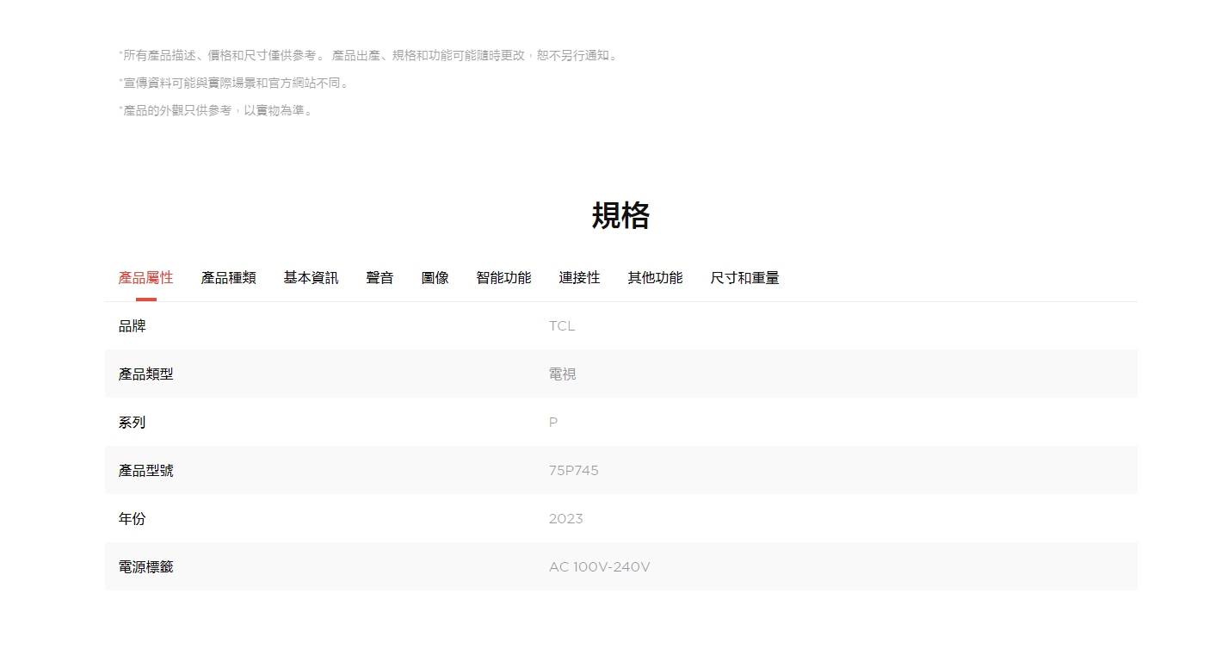Select the 產品屬性 tab
The image size is (1222, 649).
coord(145,278)
